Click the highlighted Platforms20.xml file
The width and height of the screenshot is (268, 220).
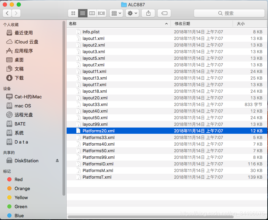pyautogui.click(x=167, y=131)
